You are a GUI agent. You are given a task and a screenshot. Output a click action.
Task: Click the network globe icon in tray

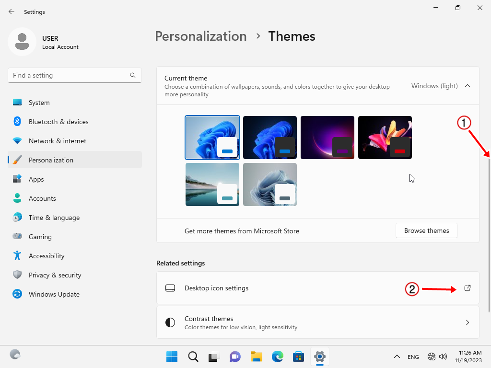(x=432, y=356)
